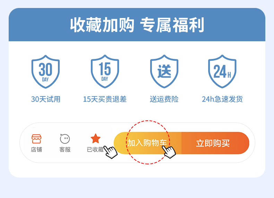
Task: Click the 24H shield icon
Action: click(222, 71)
